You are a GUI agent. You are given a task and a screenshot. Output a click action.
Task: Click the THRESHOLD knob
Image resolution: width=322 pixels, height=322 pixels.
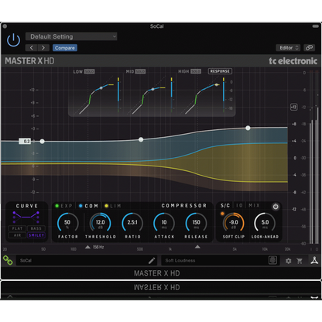click(x=101, y=223)
